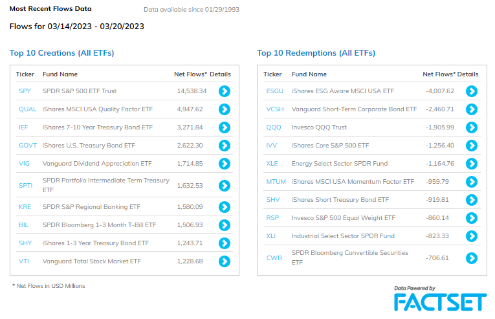Open details arrow for SHV row

tap(472, 200)
